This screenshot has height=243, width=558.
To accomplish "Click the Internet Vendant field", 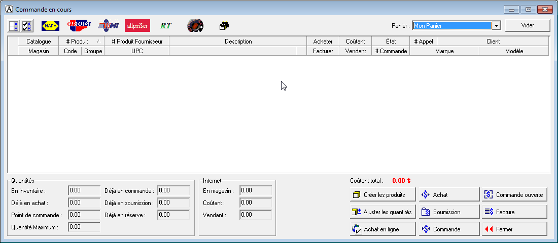I will point(256,215).
